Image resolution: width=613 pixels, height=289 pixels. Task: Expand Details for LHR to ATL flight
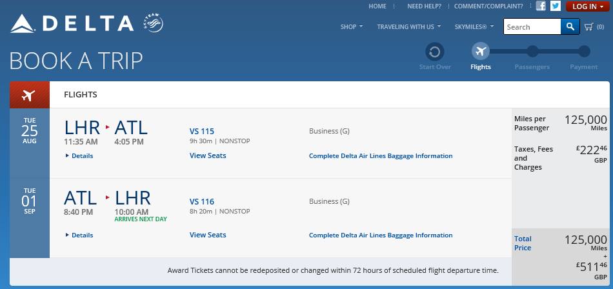point(79,155)
